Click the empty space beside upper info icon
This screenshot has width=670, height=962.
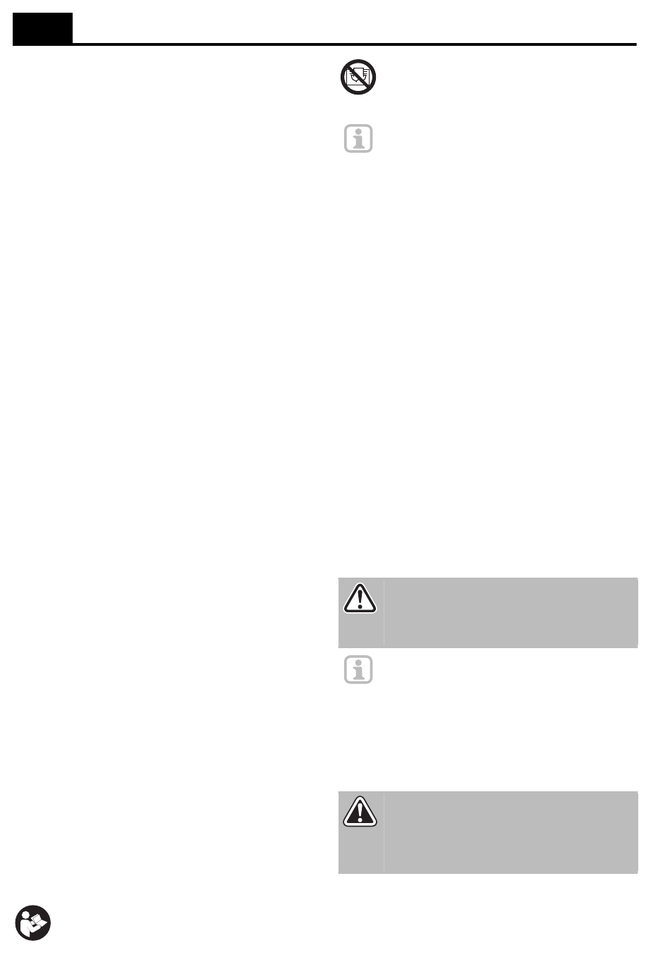(508, 139)
